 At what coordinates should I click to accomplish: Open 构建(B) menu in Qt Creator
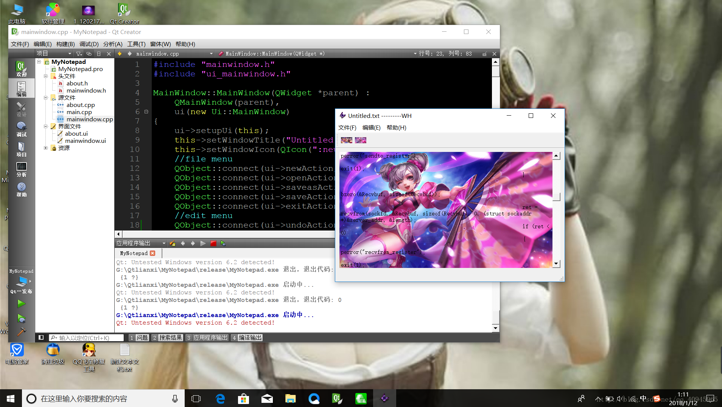click(x=65, y=44)
